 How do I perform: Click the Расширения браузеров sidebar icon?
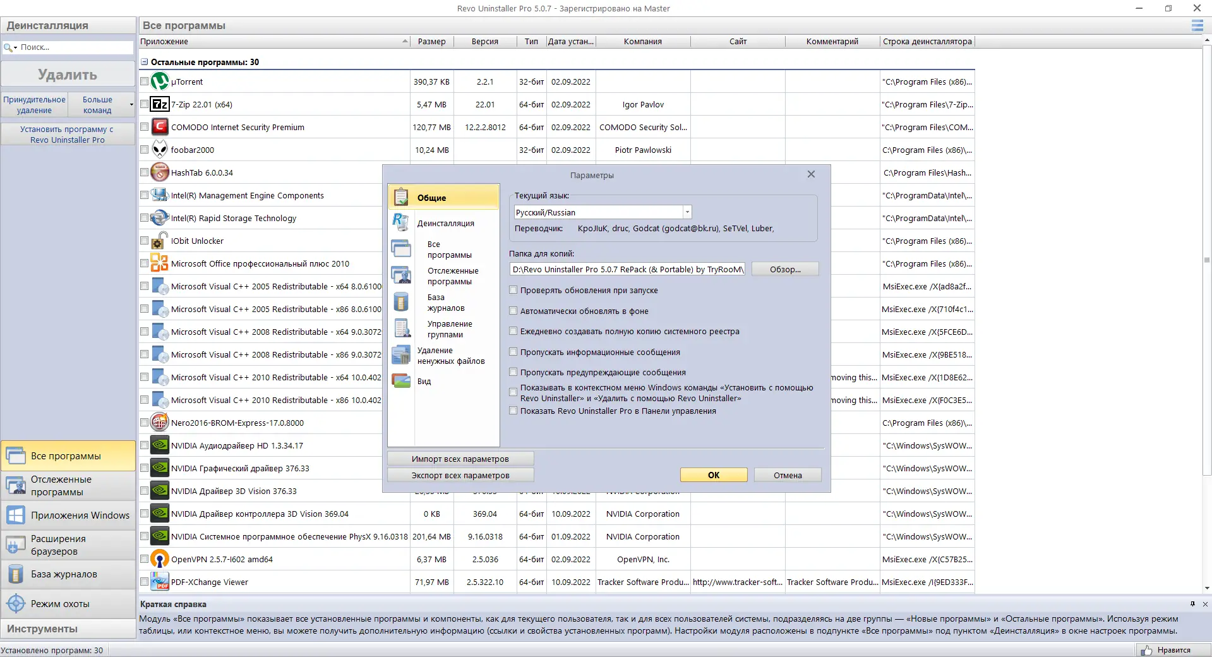[x=16, y=545]
